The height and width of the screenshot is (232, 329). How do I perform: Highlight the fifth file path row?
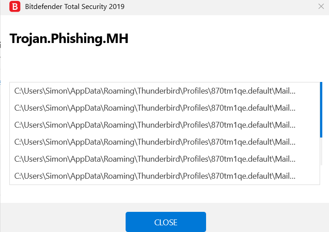(155, 159)
